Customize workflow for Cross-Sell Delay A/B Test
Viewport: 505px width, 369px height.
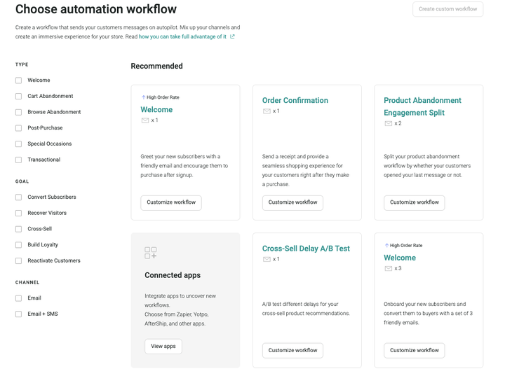pos(292,350)
